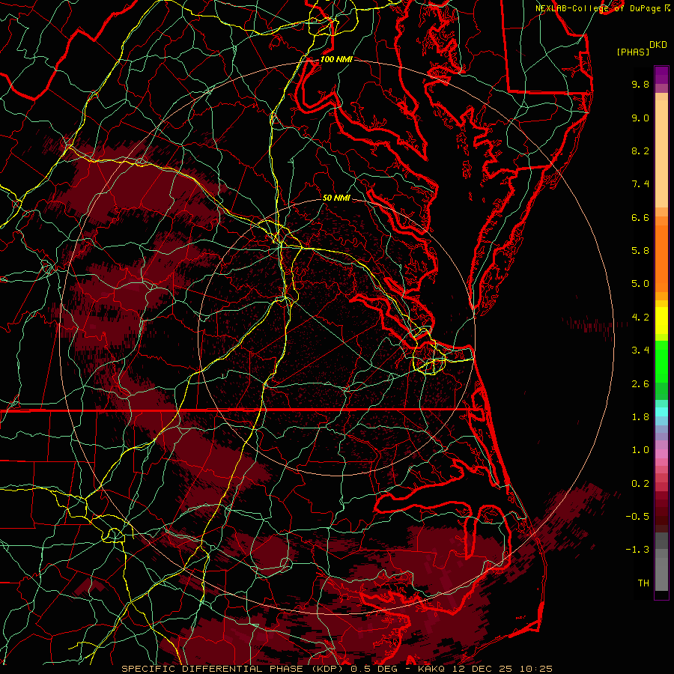Click the orange segment of the color scale
The width and height of the screenshot is (674, 674).
click(661, 259)
